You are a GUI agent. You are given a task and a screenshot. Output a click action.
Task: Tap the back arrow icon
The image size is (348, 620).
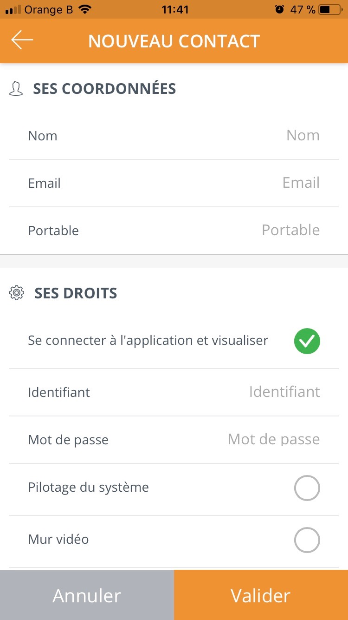tap(22, 40)
